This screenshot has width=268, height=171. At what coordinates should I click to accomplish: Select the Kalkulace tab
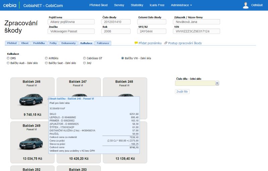pos(86,43)
